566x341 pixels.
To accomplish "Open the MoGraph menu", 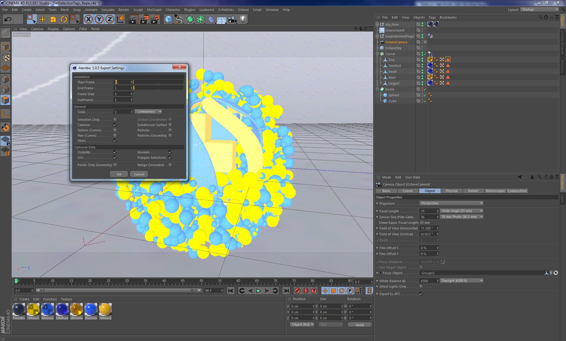I will (x=154, y=10).
